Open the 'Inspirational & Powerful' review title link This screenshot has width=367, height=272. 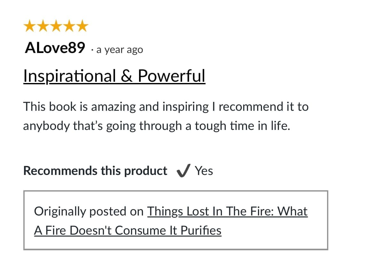pos(114,76)
